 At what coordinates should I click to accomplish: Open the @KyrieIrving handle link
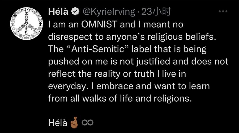(109, 12)
